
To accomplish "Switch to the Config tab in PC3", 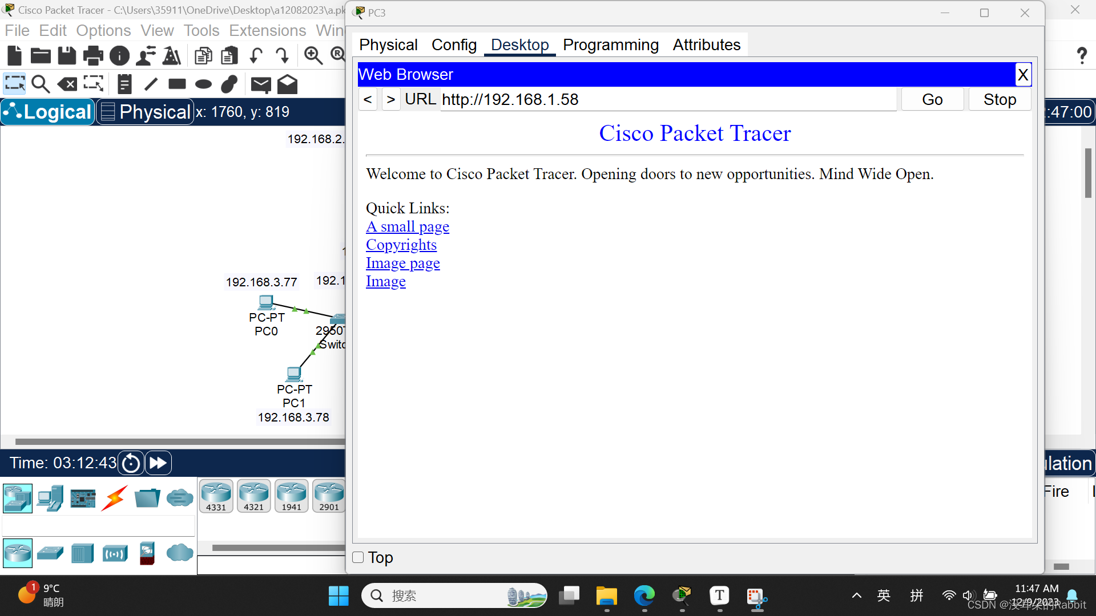I will (454, 44).
